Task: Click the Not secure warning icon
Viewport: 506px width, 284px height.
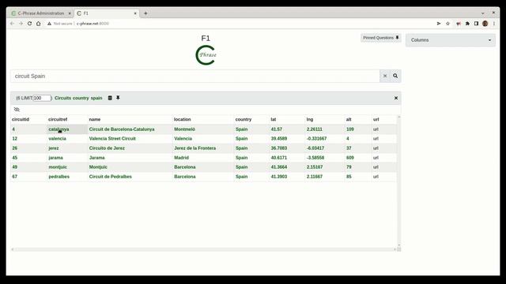Action: [49, 24]
